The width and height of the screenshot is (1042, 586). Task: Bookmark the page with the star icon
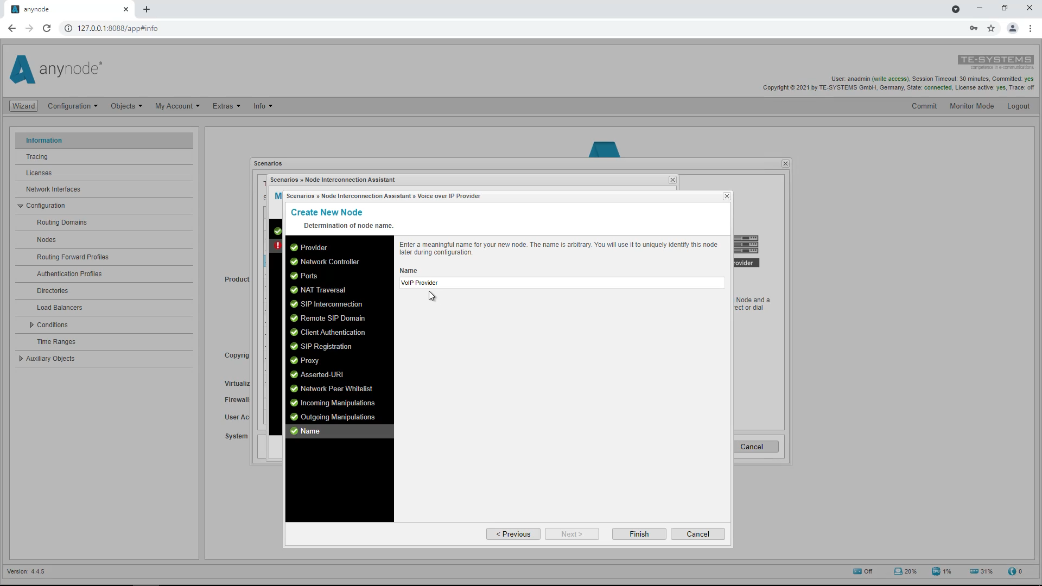[992, 28]
